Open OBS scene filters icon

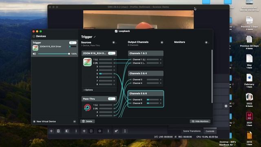(67, 131)
